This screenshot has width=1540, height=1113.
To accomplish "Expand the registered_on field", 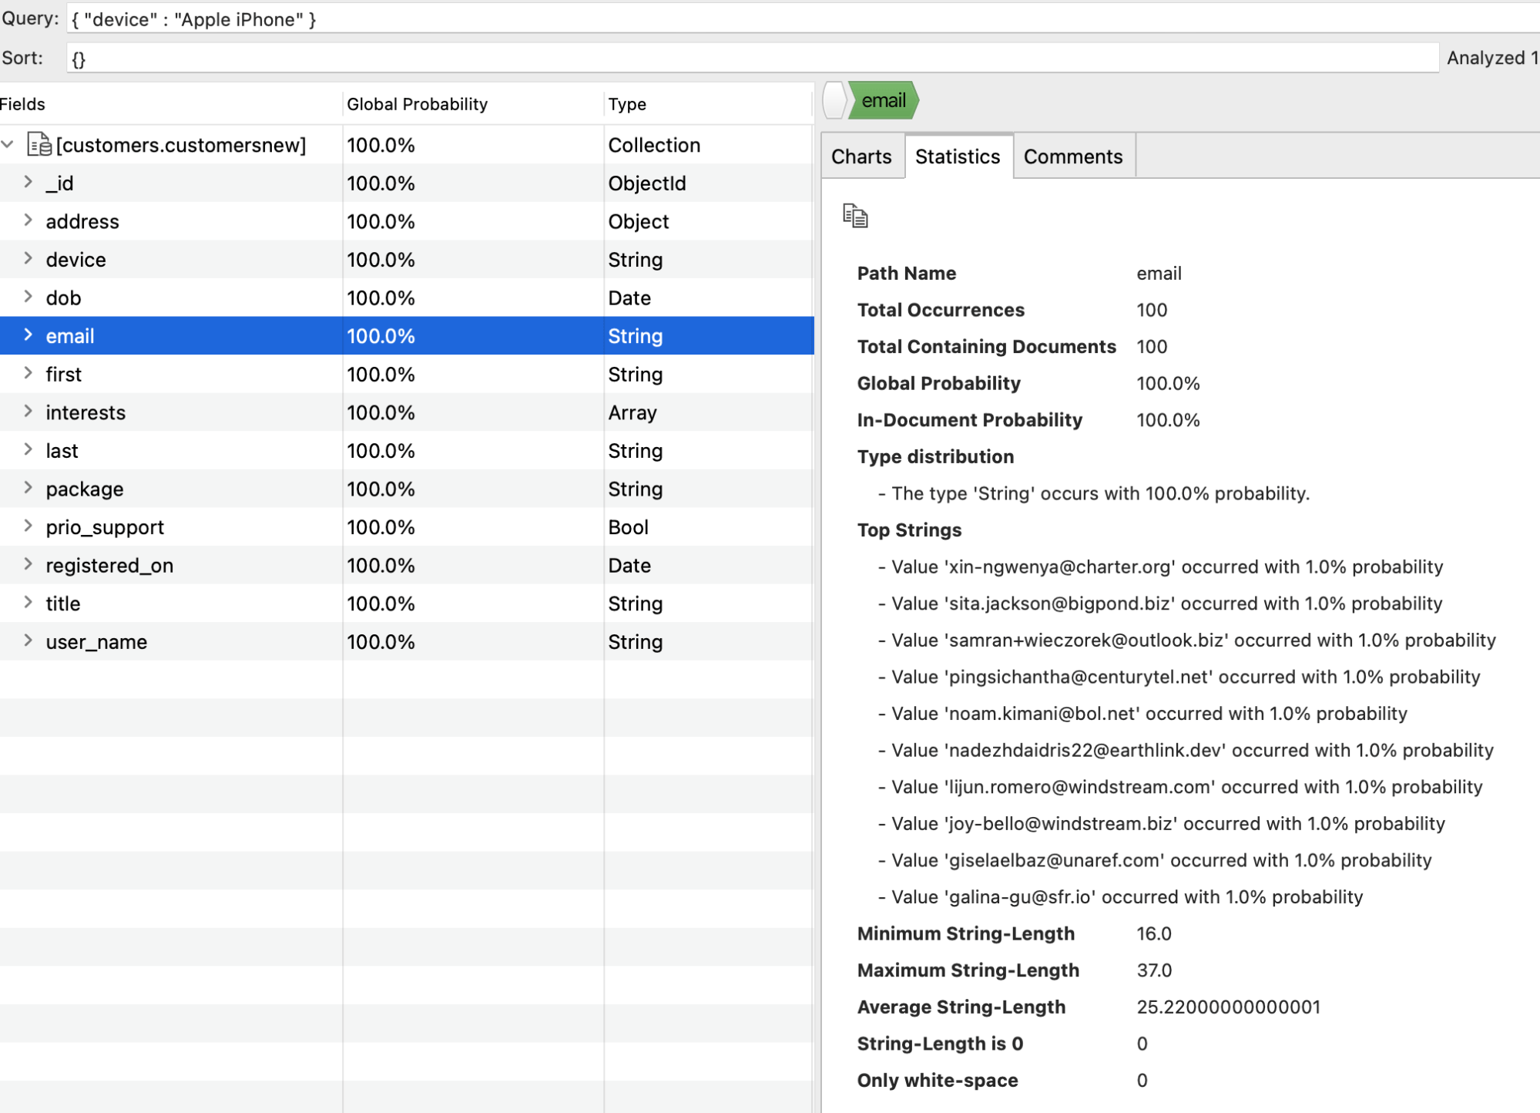I will coord(28,564).
